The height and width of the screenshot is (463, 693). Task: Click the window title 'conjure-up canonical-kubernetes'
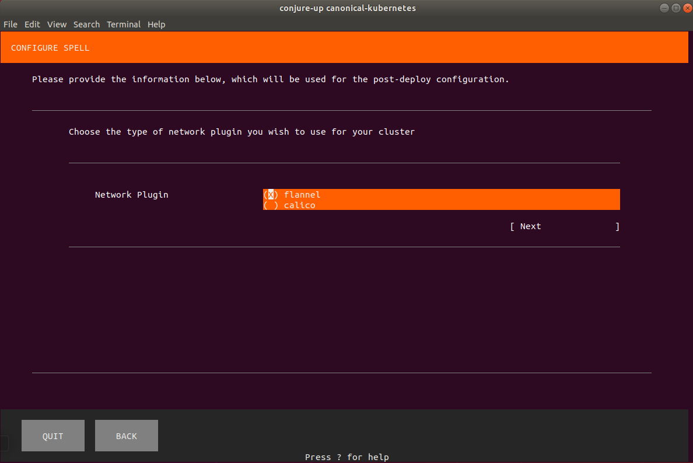[348, 8]
